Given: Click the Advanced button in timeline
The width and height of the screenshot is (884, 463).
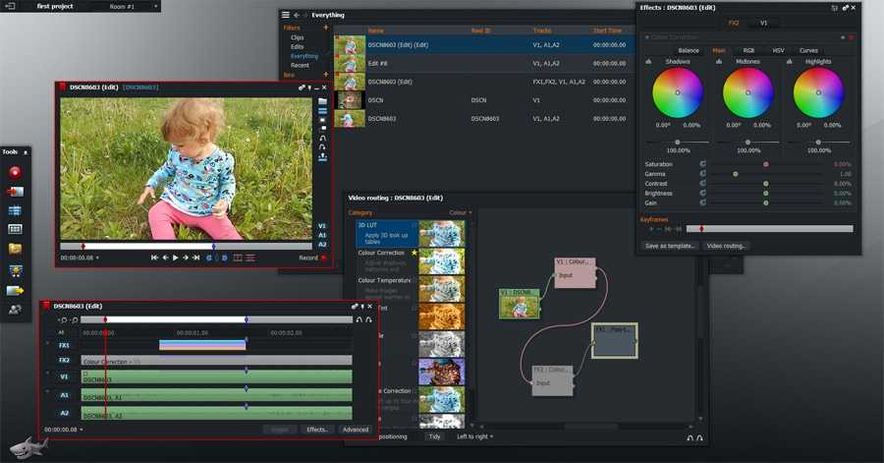Looking at the screenshot, I should point(355,430).
